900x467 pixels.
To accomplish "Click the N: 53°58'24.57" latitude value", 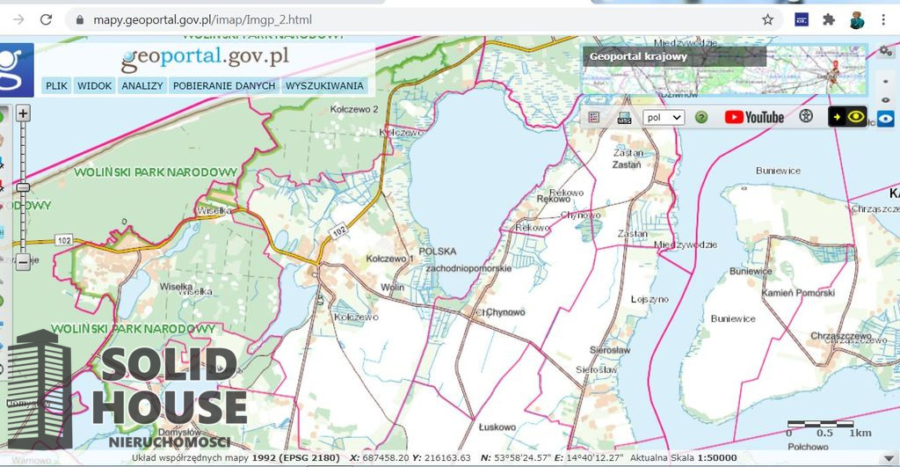I will click(x=513, y=458).
